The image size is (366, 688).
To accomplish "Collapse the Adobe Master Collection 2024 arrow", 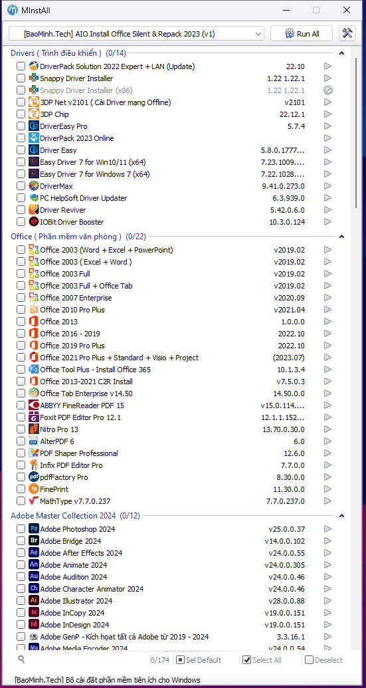I will 342,516.
